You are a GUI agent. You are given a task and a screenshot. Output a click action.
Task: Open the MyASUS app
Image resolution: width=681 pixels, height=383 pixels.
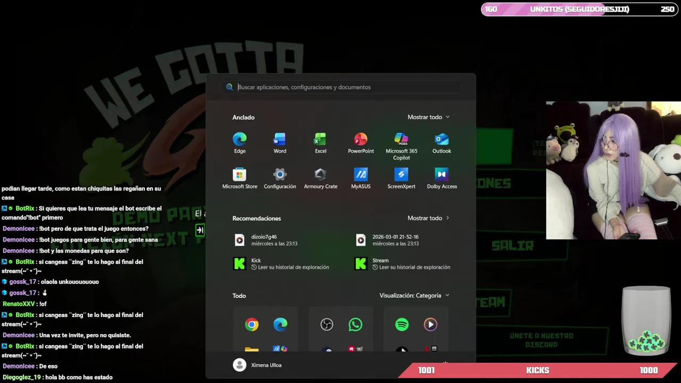(361, 179)
